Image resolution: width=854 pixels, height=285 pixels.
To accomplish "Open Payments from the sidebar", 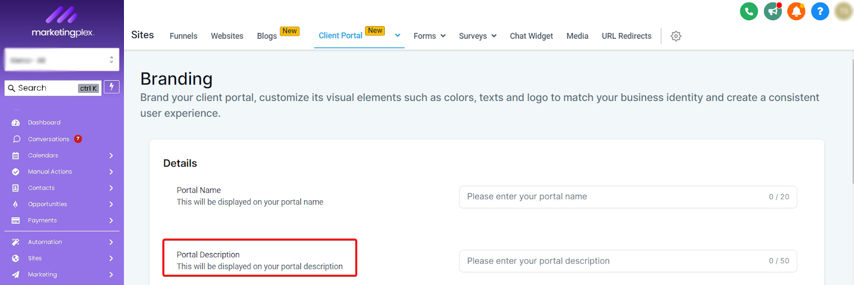I will (42, 220).
